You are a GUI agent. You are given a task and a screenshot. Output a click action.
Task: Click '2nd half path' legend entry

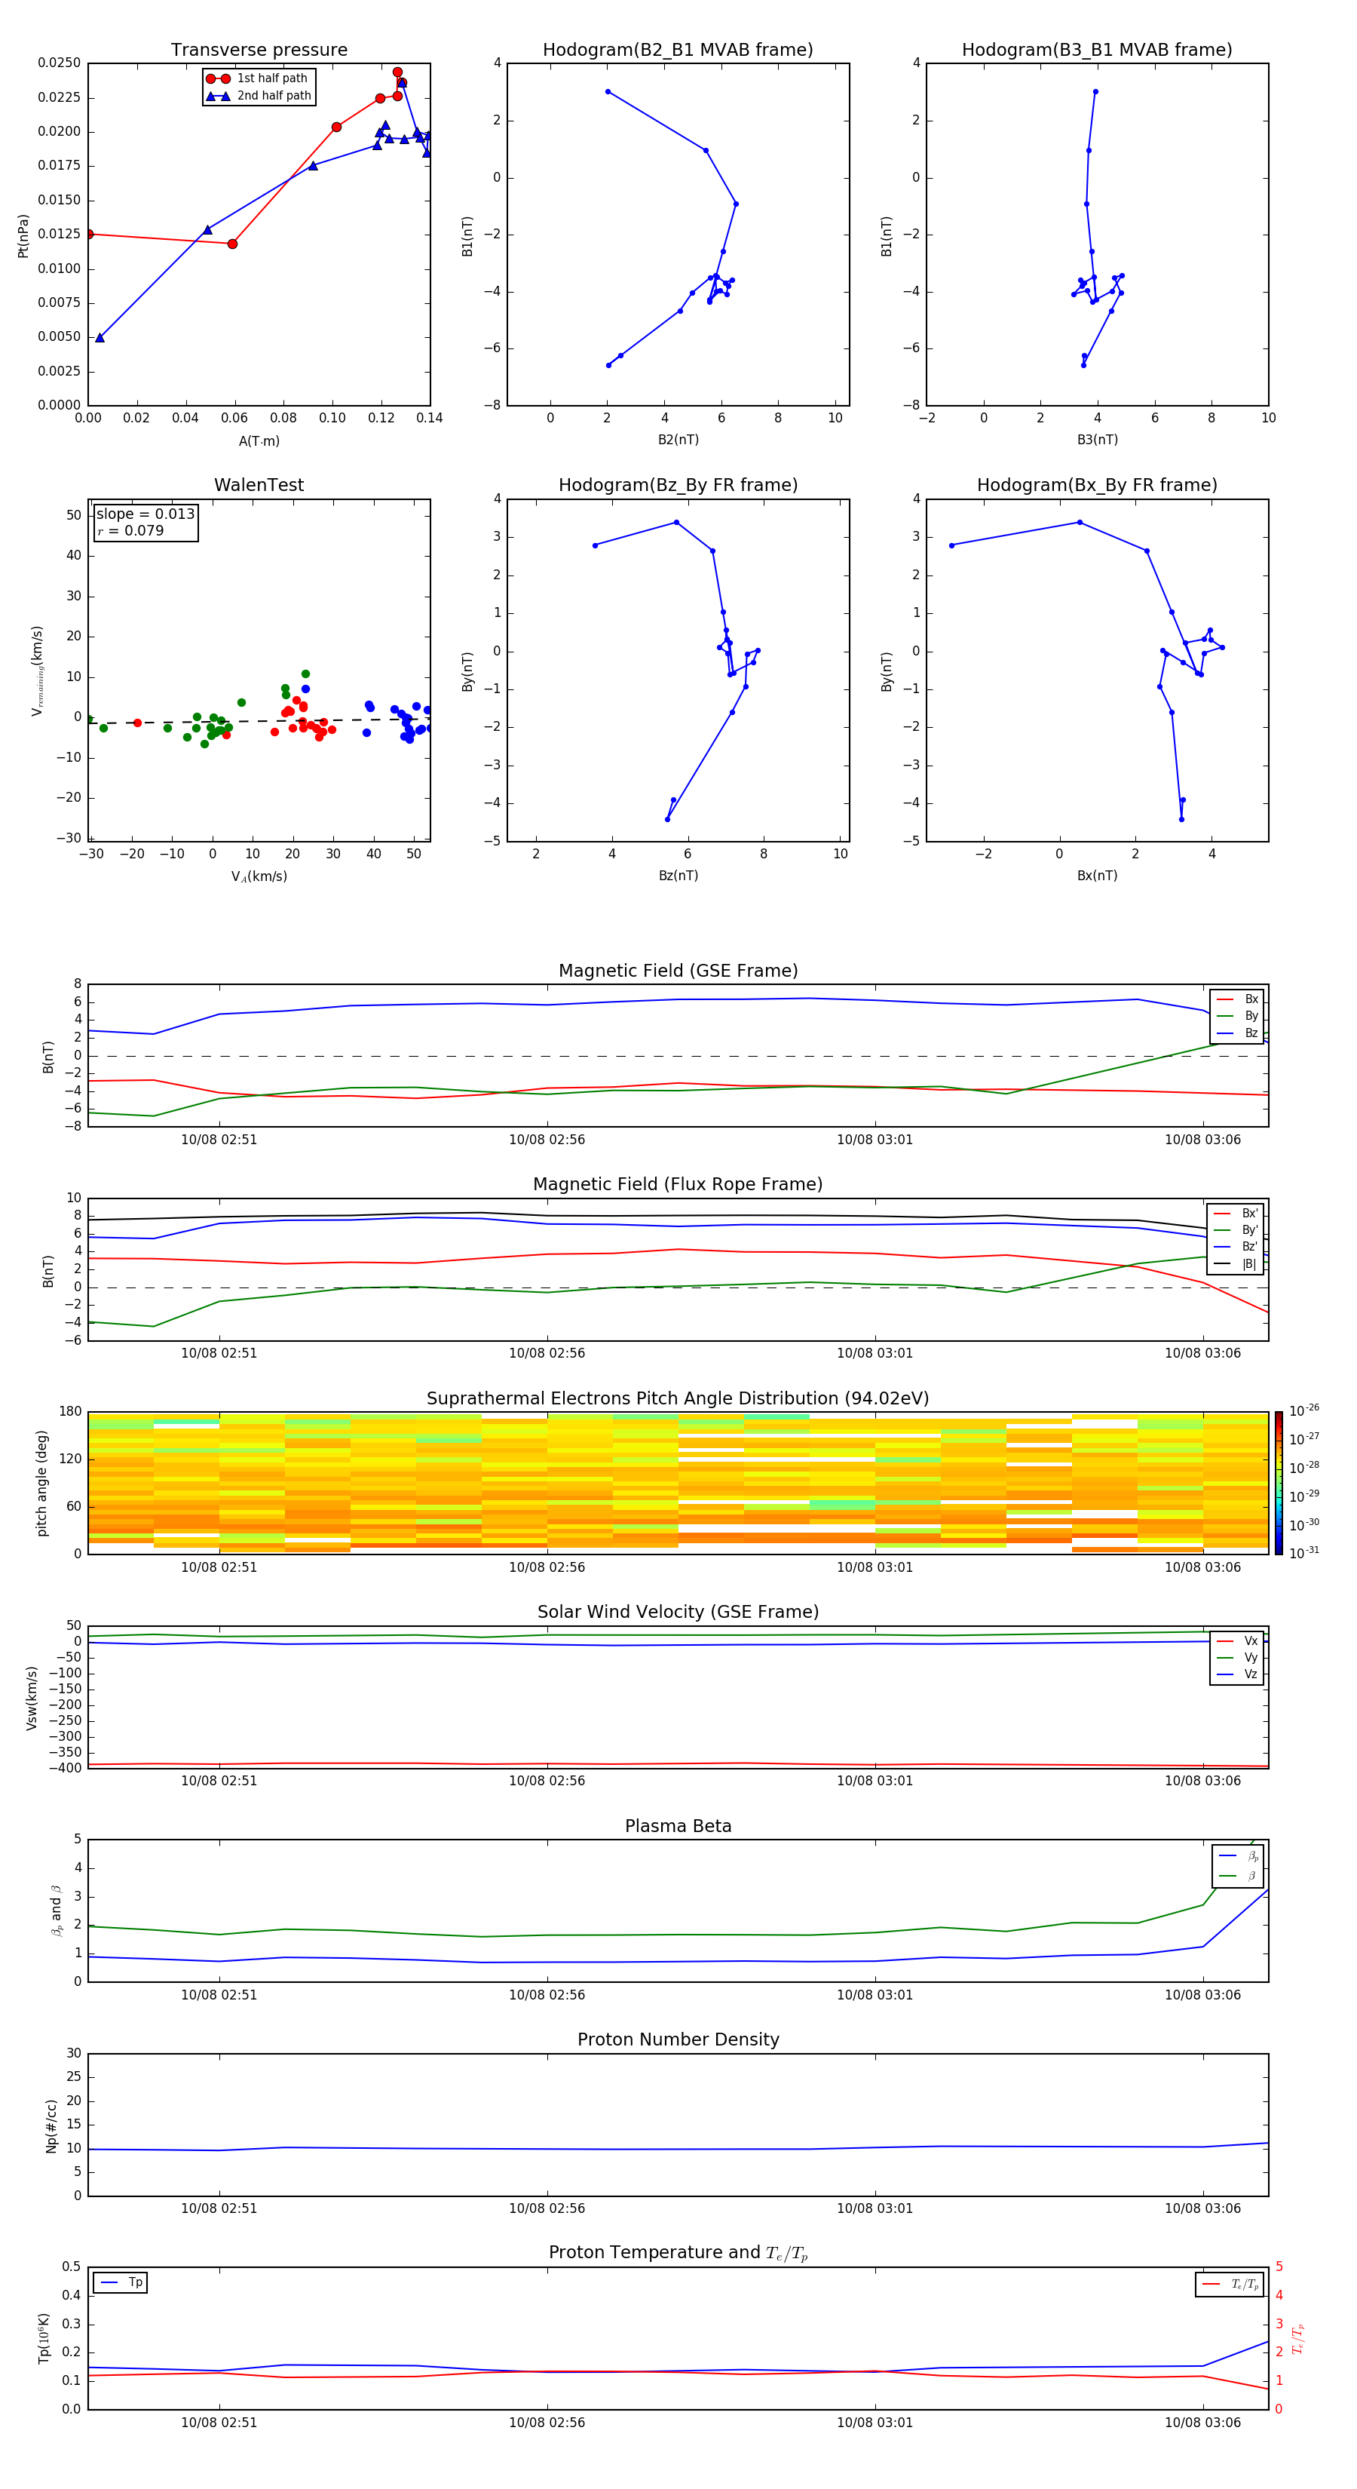(x=259, y=96)
